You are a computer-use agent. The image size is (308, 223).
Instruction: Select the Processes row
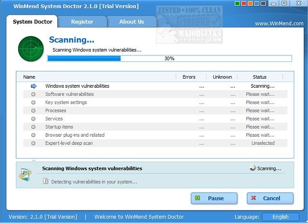click(x=155, y=111)
